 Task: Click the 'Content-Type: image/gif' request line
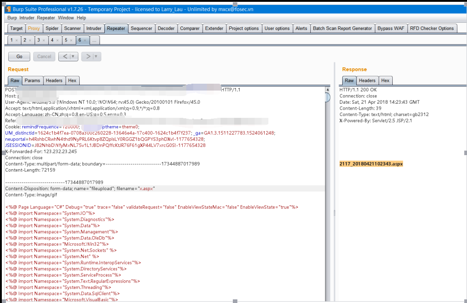[x=31, y=195]
